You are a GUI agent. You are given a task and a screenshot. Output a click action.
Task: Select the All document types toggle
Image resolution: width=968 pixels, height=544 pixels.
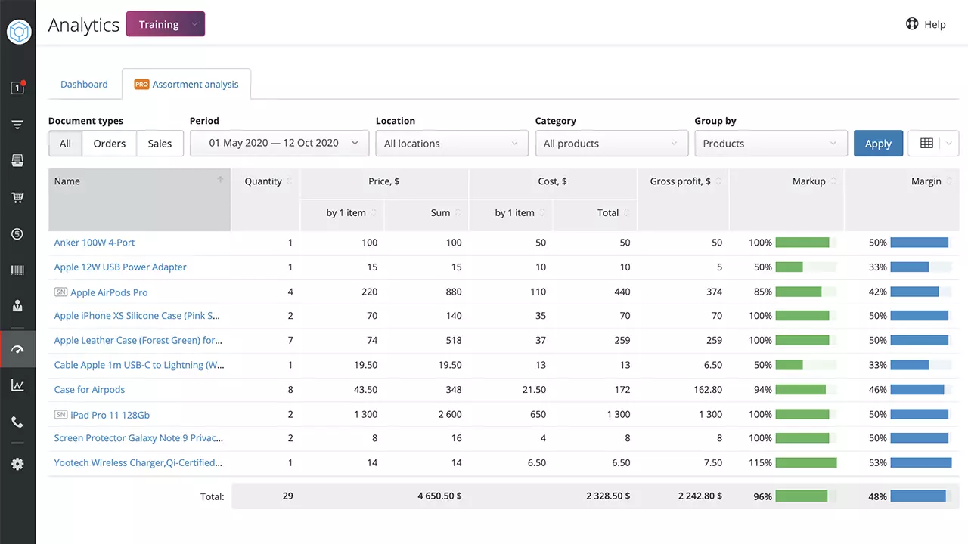(65, 144)
